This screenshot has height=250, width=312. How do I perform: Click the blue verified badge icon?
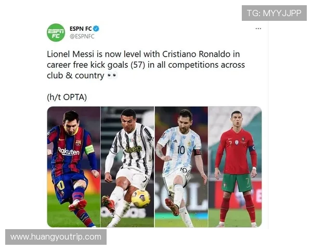(96, 29)
